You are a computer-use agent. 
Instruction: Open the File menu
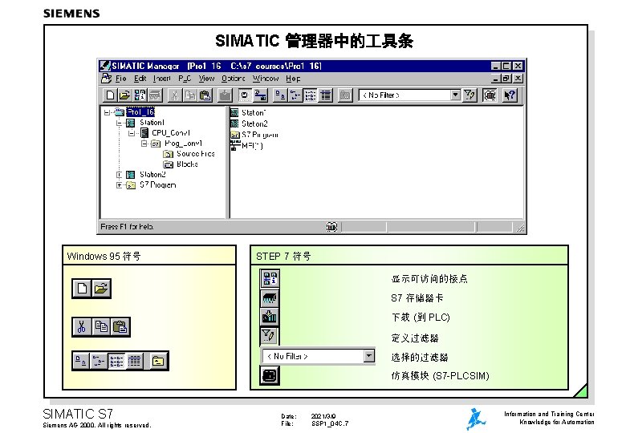(120, 79)
